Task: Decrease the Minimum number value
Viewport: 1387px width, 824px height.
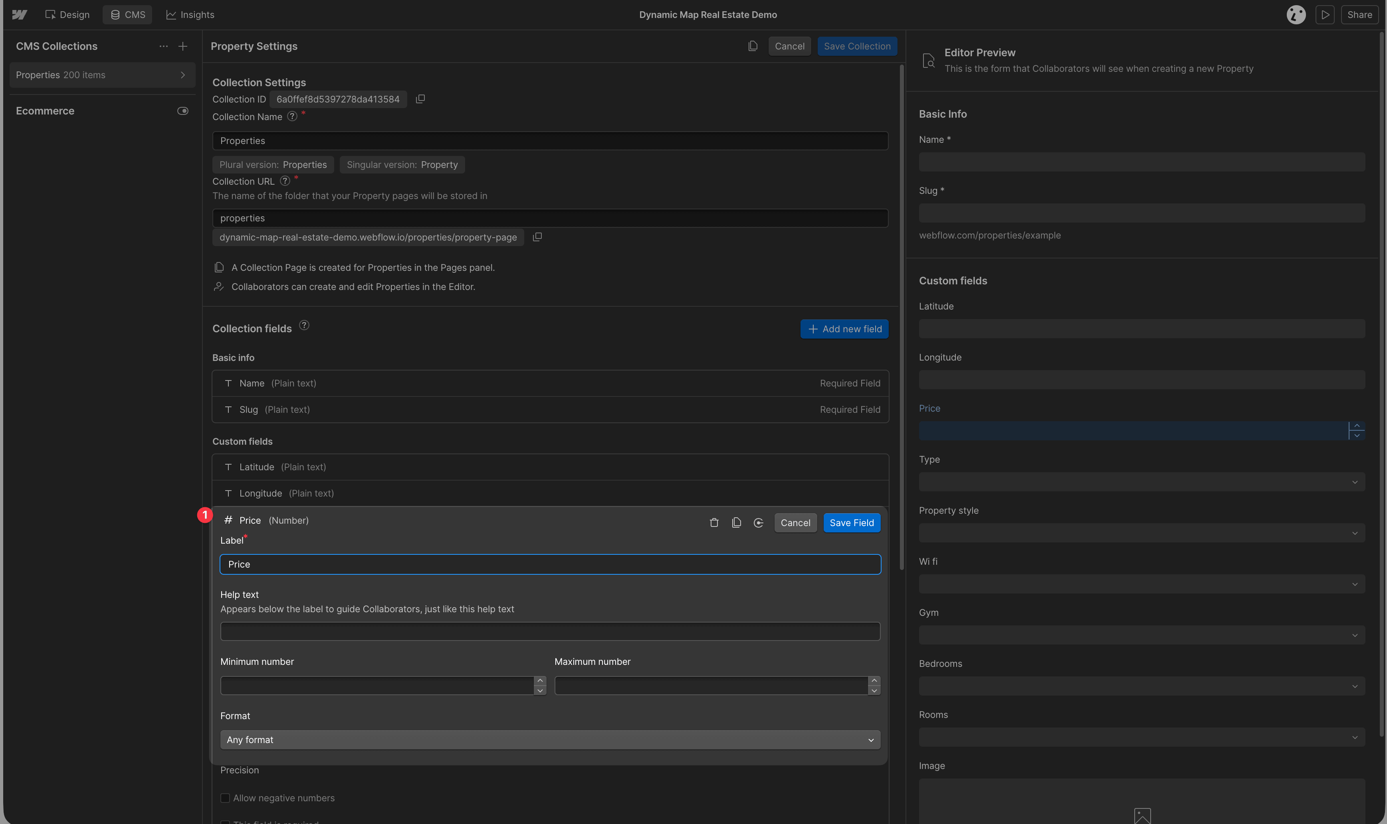Action: [x=540, y=691]
